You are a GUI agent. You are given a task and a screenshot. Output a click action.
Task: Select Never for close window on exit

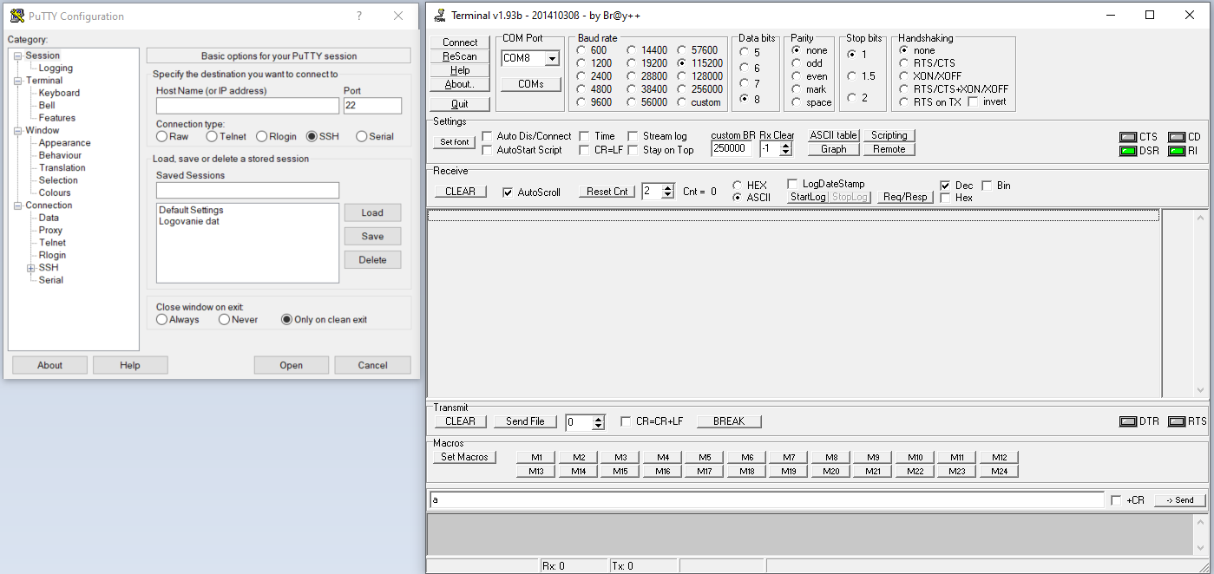coord(225,319)
